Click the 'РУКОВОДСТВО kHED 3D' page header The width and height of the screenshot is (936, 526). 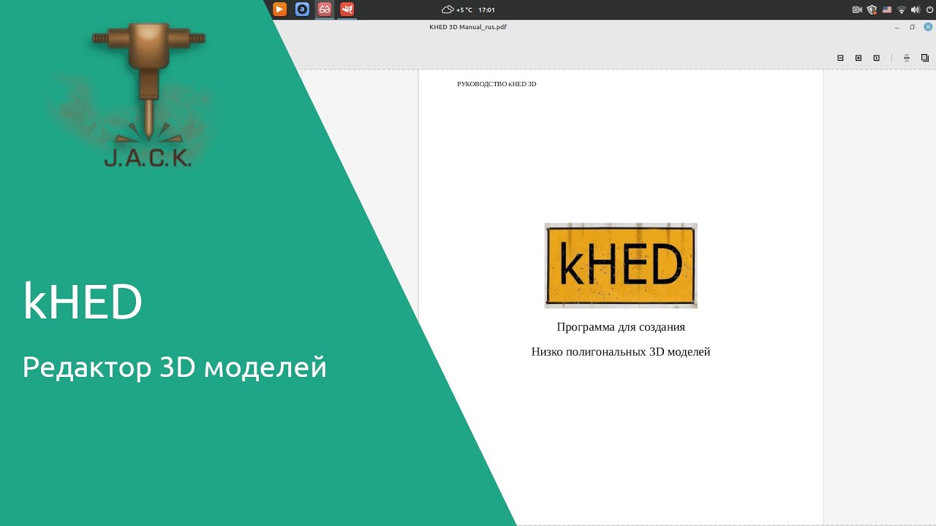point(497,84)
